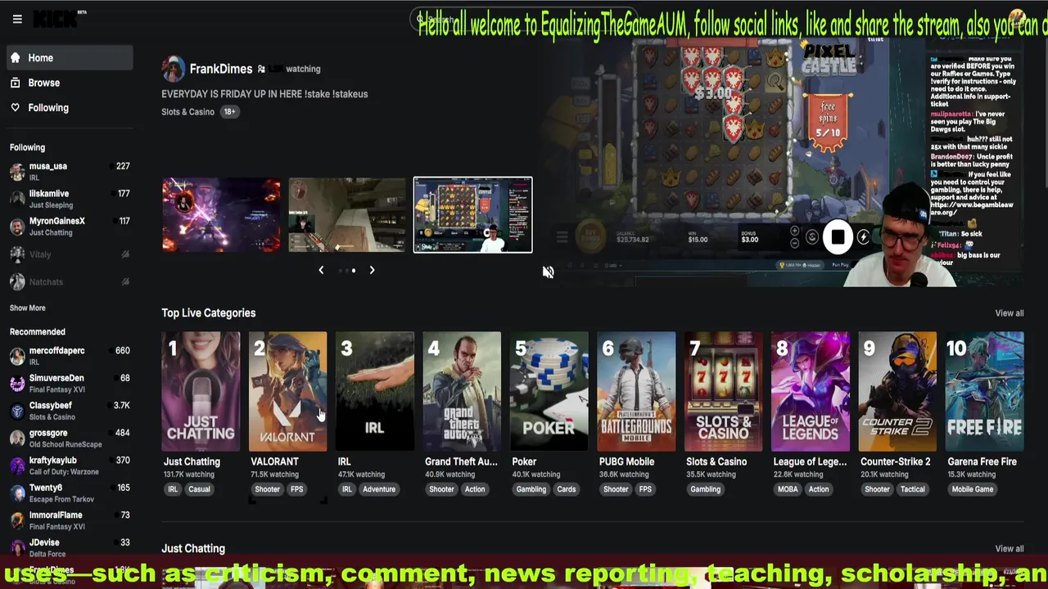Open Grand Theft Auto category card
1048x589 pixels.
point(462,391)
